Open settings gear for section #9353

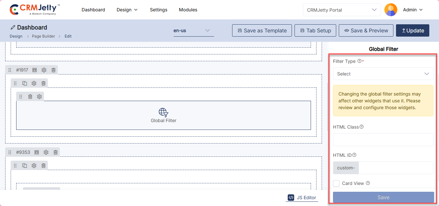tap(46, 152)
